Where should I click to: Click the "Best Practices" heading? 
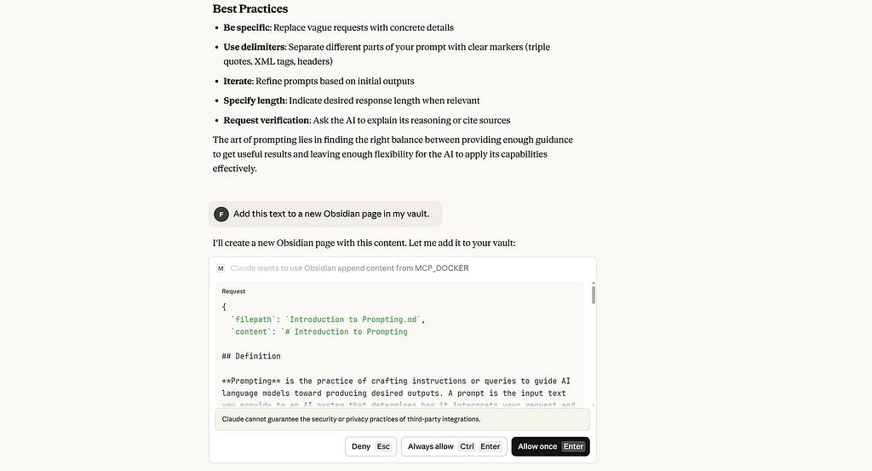click(250, 9)
